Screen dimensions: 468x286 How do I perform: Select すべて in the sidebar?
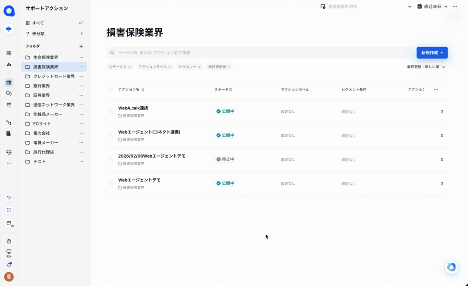(x=54, y=23)
